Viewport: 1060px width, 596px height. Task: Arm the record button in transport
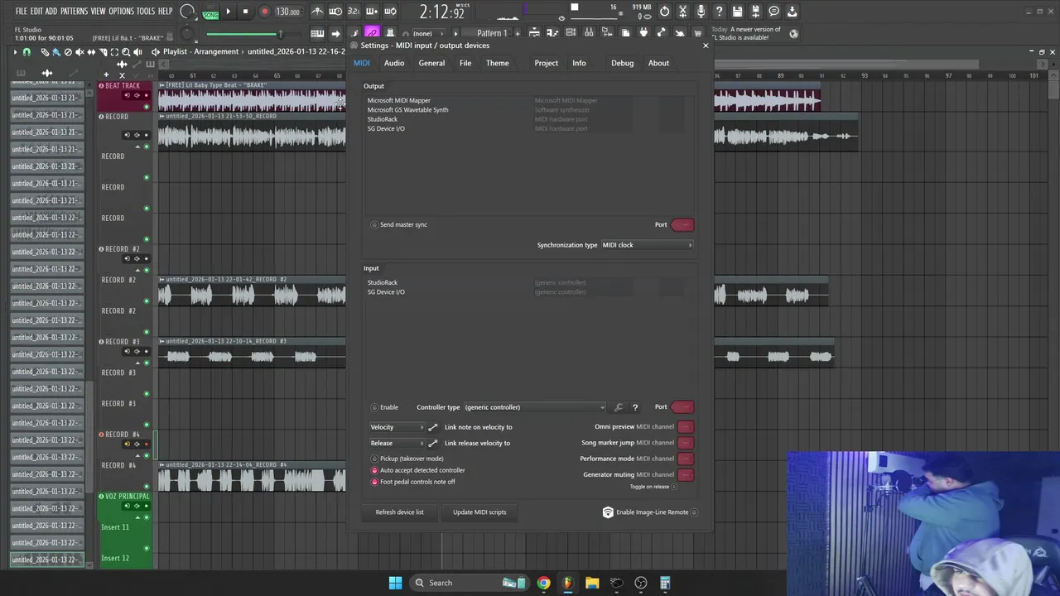pos(264,12)
